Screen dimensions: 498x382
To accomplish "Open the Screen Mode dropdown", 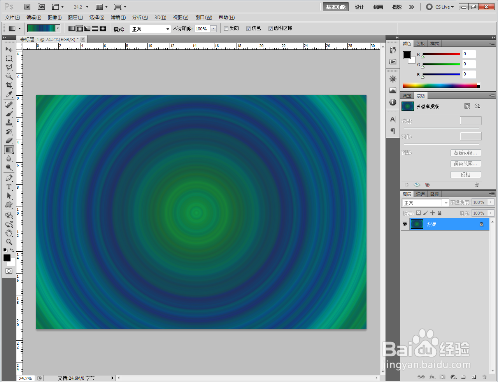I will 120,7.
